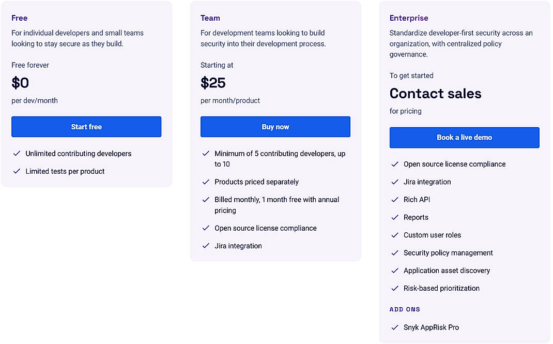Click the checkmark beside Products priced separately
The width and height of the screenshot is (553, 344).
205,182
